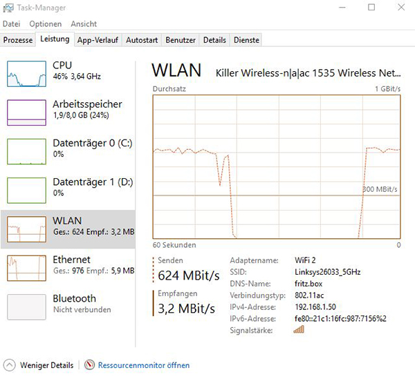Select the Datenträger 0 (C:) graph thumbnail
The image size is (415, 379).
[x=26, y=152]
